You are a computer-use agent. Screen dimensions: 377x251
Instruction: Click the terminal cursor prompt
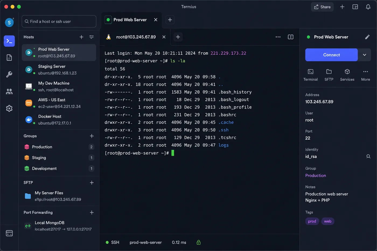(173, 153)
